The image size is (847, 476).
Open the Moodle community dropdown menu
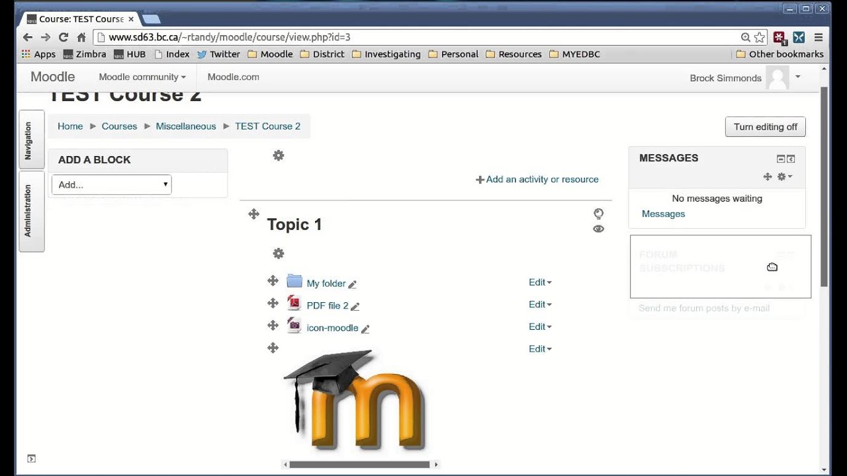point(142,77)
